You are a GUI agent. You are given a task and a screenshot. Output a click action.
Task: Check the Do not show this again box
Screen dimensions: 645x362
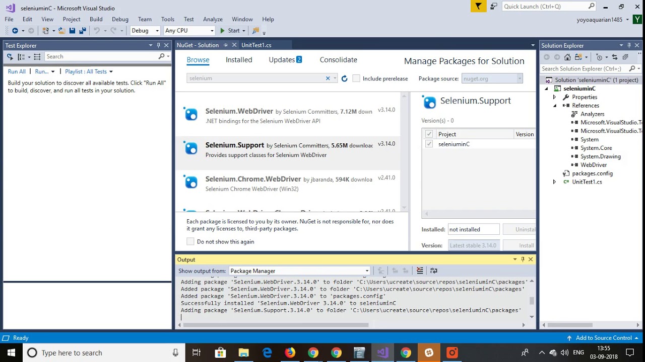point(190,241)
